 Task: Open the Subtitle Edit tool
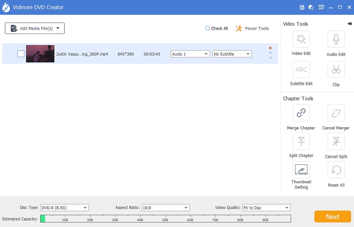301,69
